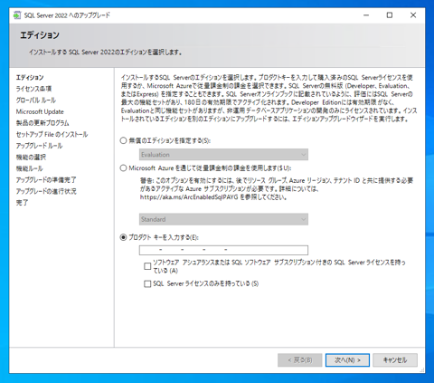Select 機能の選択 step in sidebar
Screen dimensions: 434x383
[x=31, y=158]
